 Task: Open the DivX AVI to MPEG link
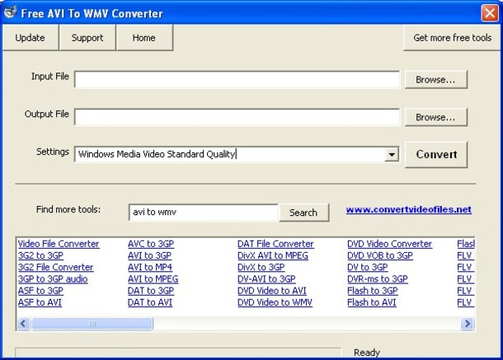[273, 255]
